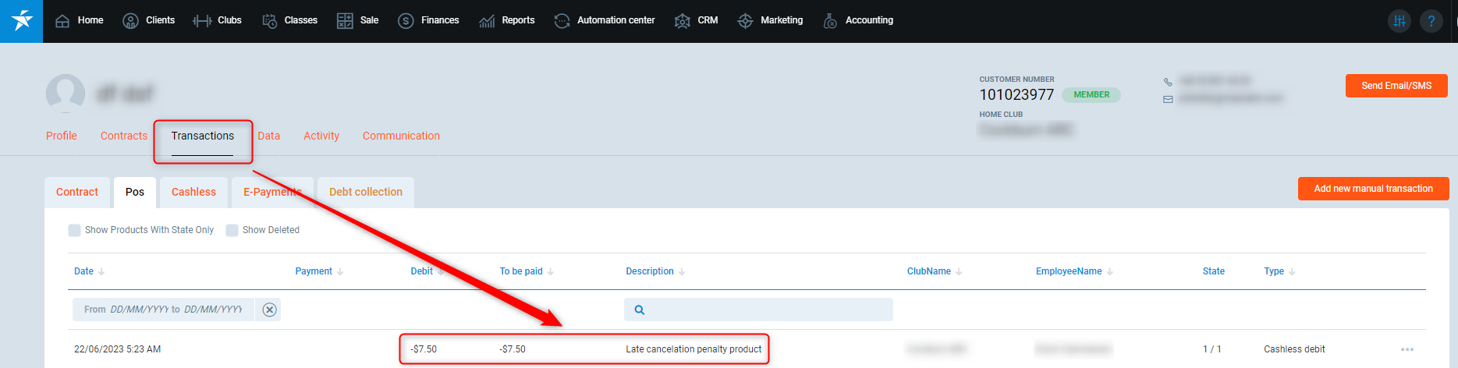
Task: Toggle the Show Deleted checkbox
Action: click(x=232, y=230)
